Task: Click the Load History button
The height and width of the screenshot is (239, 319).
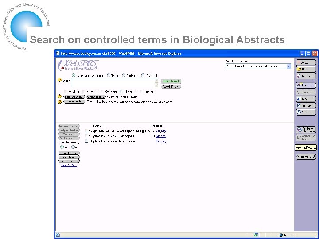Action: 69,157
